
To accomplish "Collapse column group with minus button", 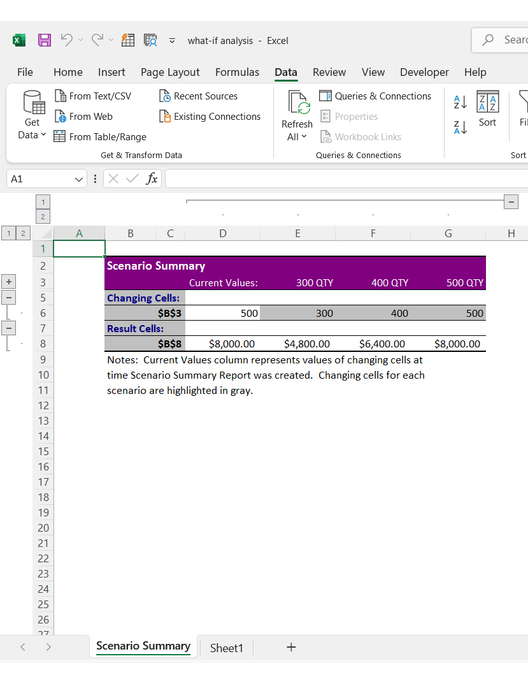I will [511, 202].
